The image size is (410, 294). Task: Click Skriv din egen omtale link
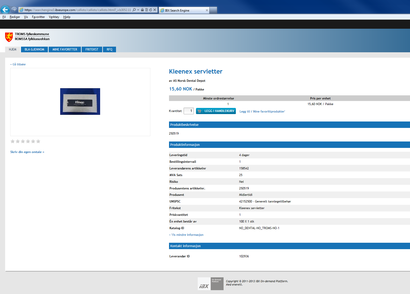coord(27,152)
